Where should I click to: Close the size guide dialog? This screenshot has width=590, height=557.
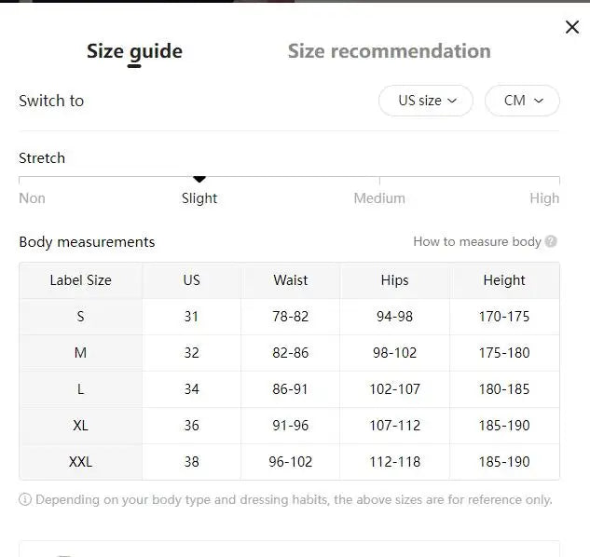[572, 27]
